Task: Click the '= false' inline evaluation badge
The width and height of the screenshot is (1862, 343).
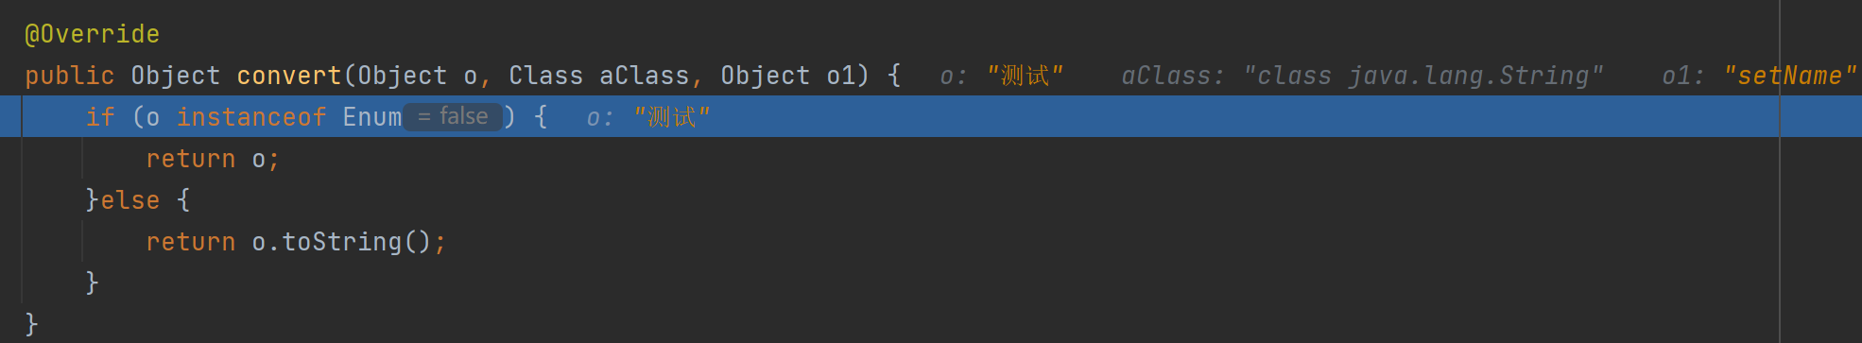Action: [x=453, y=116]
